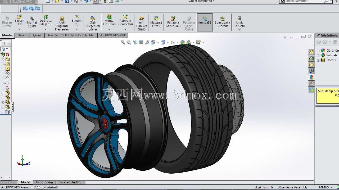Switch to the Düzen tab
Viewport: 339px width, 190px height.
[22, 35]
